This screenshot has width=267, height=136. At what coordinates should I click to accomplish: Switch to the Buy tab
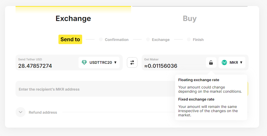tap(190, 19)
